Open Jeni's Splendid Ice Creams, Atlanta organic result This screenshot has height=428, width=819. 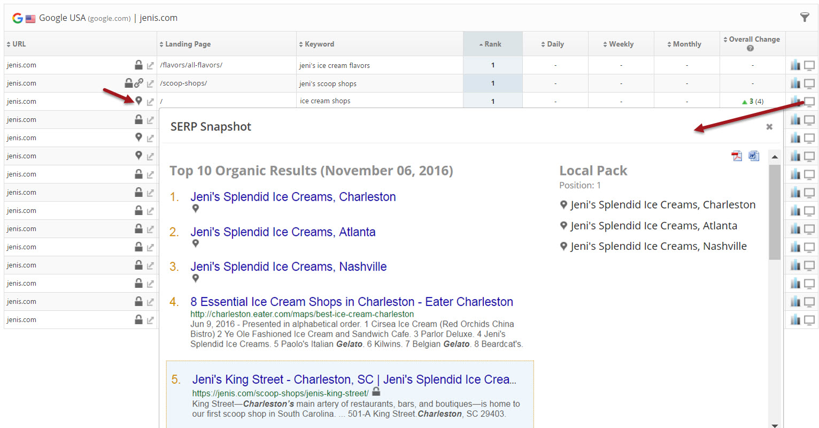pos(283,232)
